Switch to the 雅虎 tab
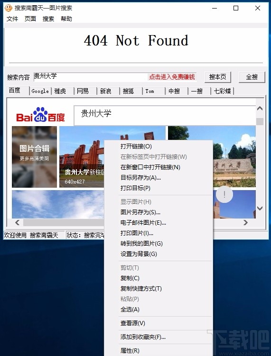 tap(63, 91)
